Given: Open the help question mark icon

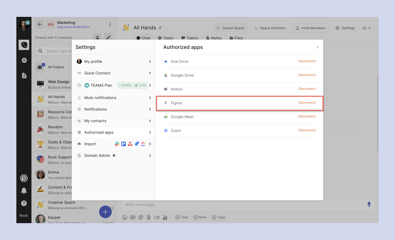Looking at the screenshot, I should click(x=24, y=203).
